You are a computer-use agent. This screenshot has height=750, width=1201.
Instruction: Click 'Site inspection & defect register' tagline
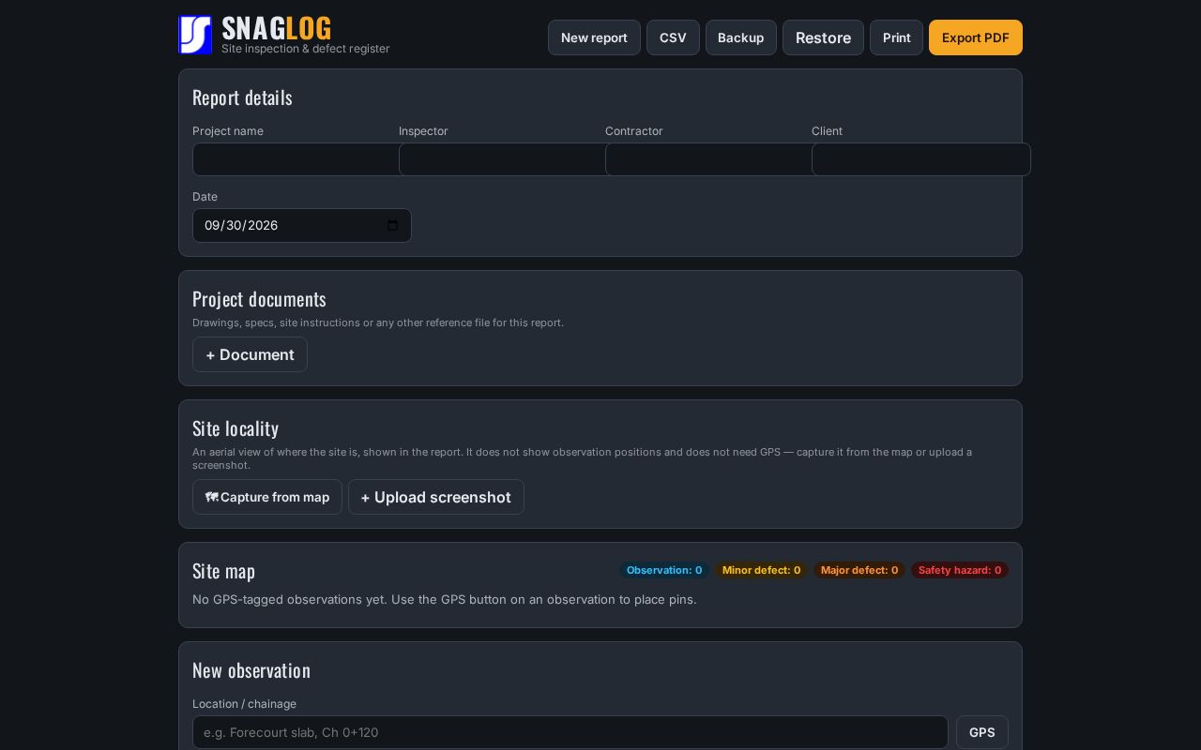306,49
